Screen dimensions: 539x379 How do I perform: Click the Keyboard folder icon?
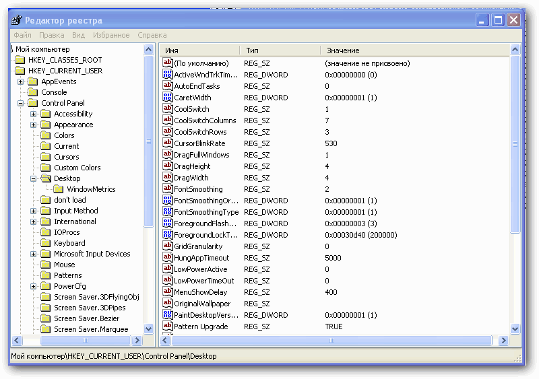click(45, 243)
